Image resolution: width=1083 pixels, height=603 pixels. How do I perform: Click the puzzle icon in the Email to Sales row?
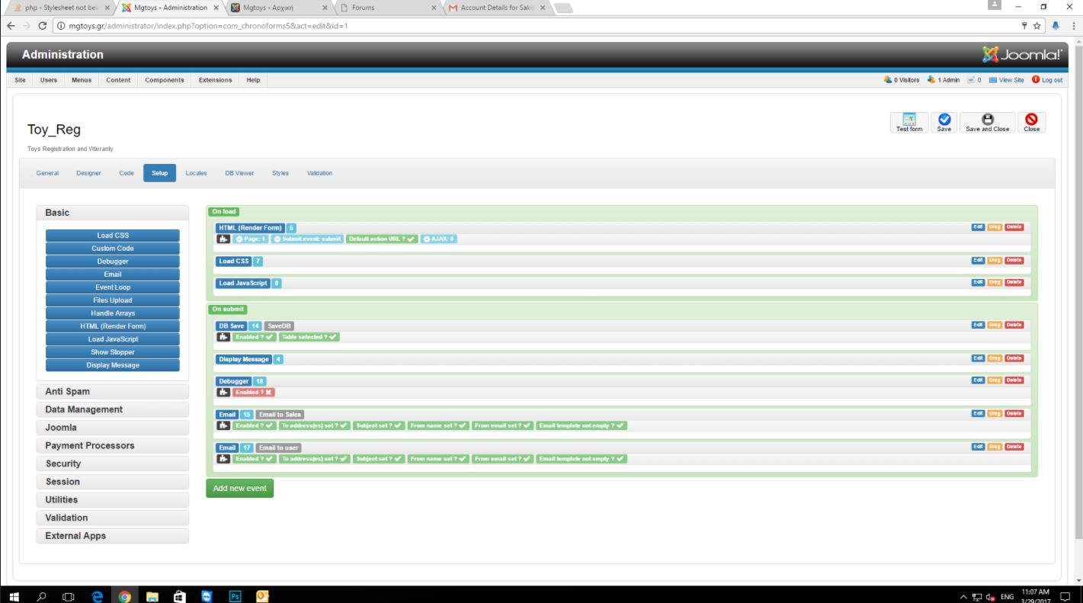click(x=223, y=425)
